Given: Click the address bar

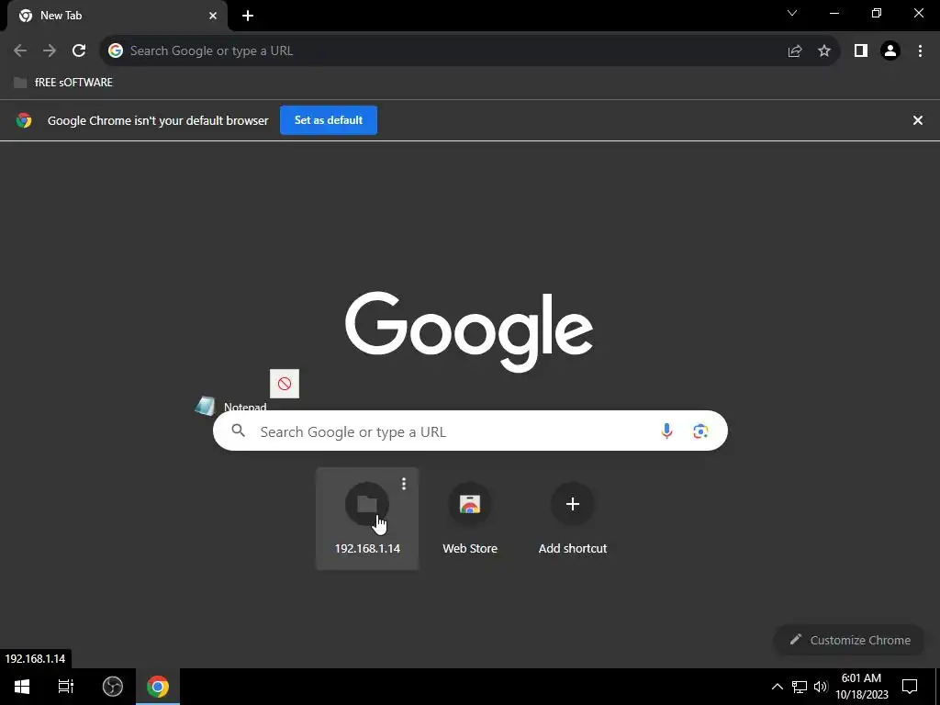Looking at the screenshot, I should [469, 51].
